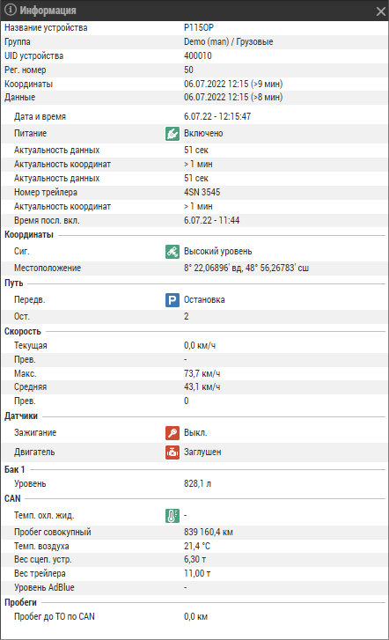Click the green coolant thermometer icon
The width and height of the screenshot is (389, 640).
172,516
